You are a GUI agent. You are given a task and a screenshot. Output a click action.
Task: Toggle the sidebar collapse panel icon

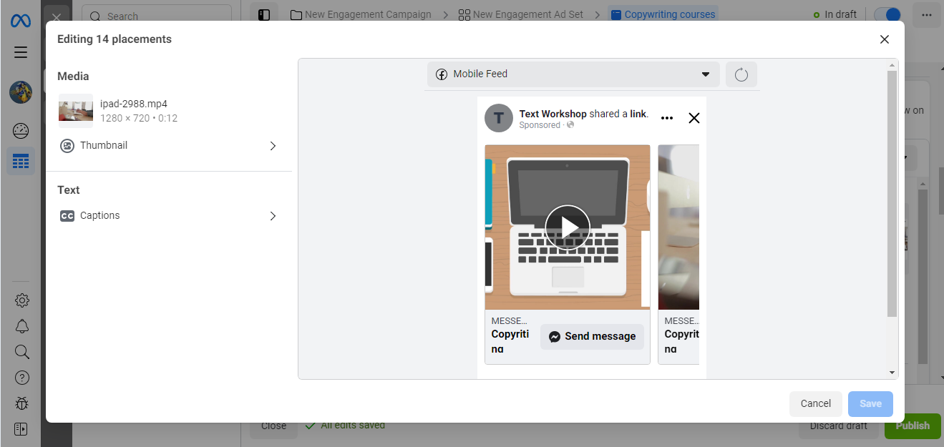[21, 429]
